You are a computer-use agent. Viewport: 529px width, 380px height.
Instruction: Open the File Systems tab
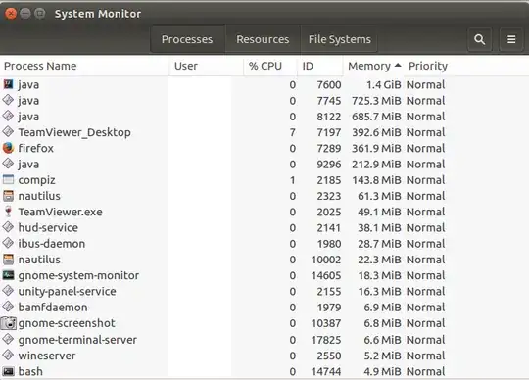tap(339, 39)
